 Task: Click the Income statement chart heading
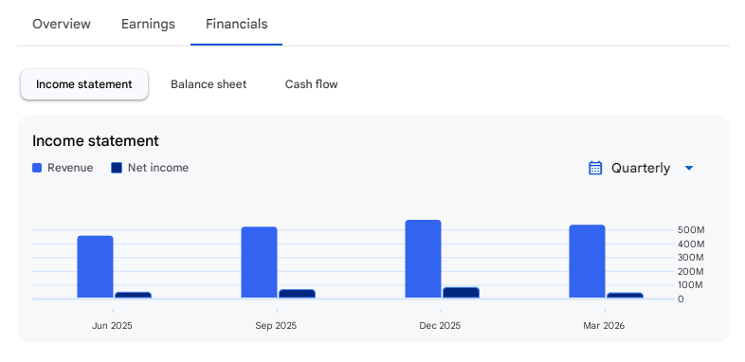[96, 141]
